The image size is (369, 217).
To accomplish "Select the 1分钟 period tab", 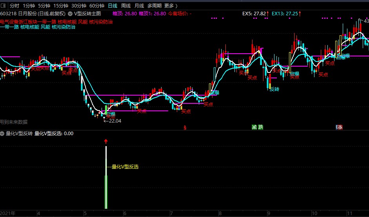I will pos(29,5).
